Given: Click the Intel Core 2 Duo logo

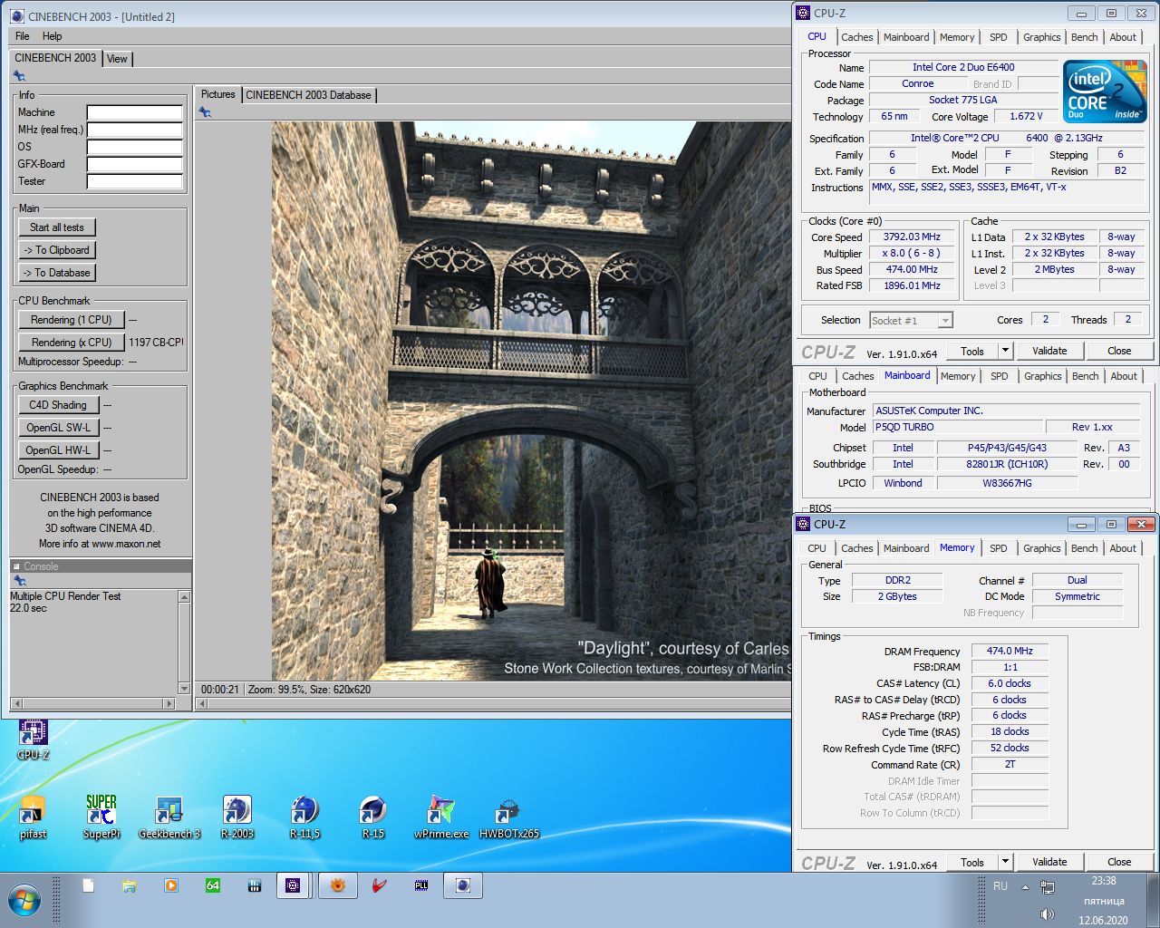Looking at the screenshot, I should tap(1105, 91).
